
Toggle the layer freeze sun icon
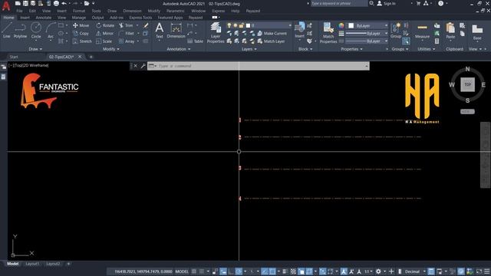point(236,25)
